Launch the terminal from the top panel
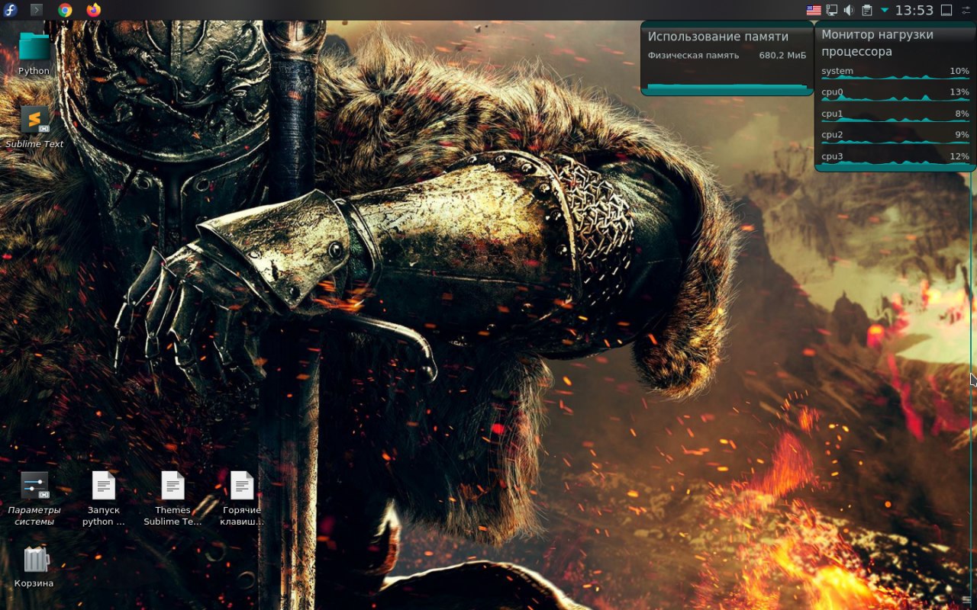 (x=37, y=10)
